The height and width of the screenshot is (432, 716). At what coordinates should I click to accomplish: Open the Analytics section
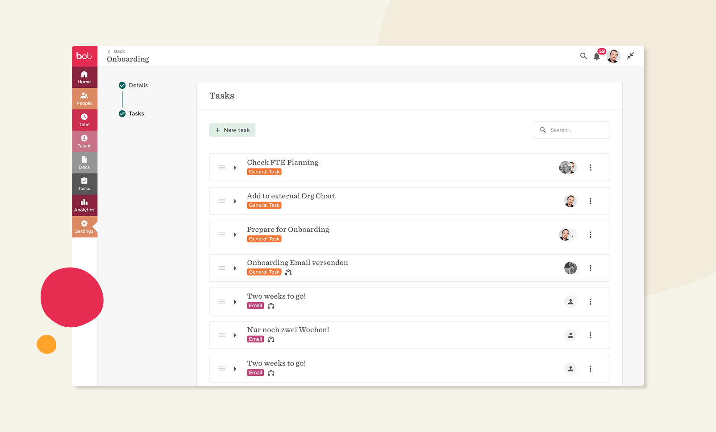84,206
